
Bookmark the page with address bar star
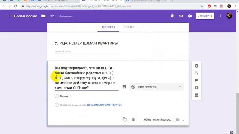(x=202, y=6)
